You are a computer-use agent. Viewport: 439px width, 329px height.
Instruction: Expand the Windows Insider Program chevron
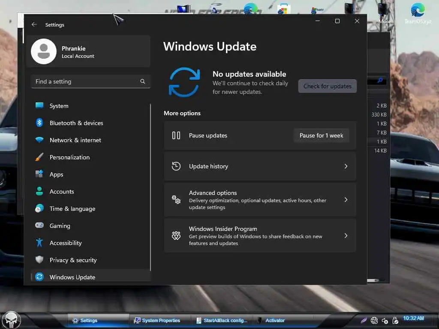tap(346, 236)
